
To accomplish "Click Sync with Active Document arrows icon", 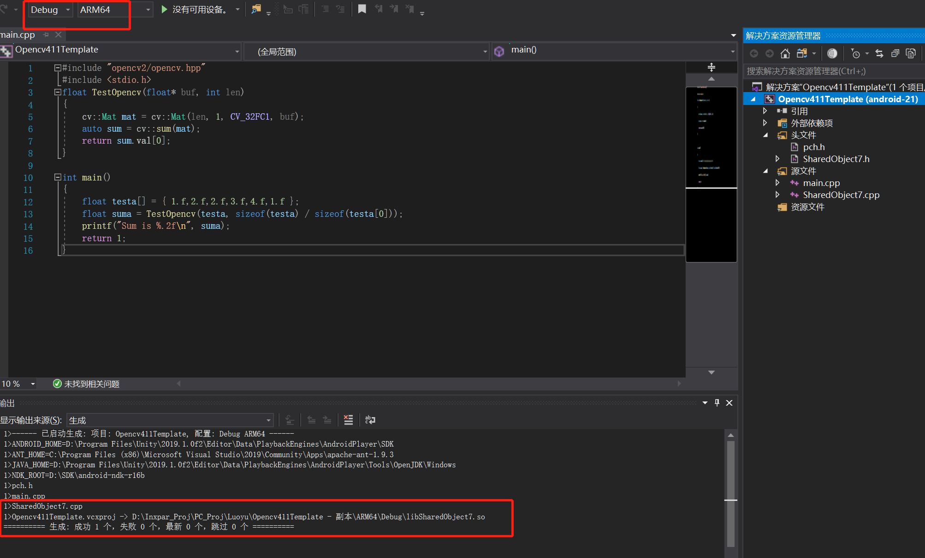I will pyautogui.click(x=879, y=54).
